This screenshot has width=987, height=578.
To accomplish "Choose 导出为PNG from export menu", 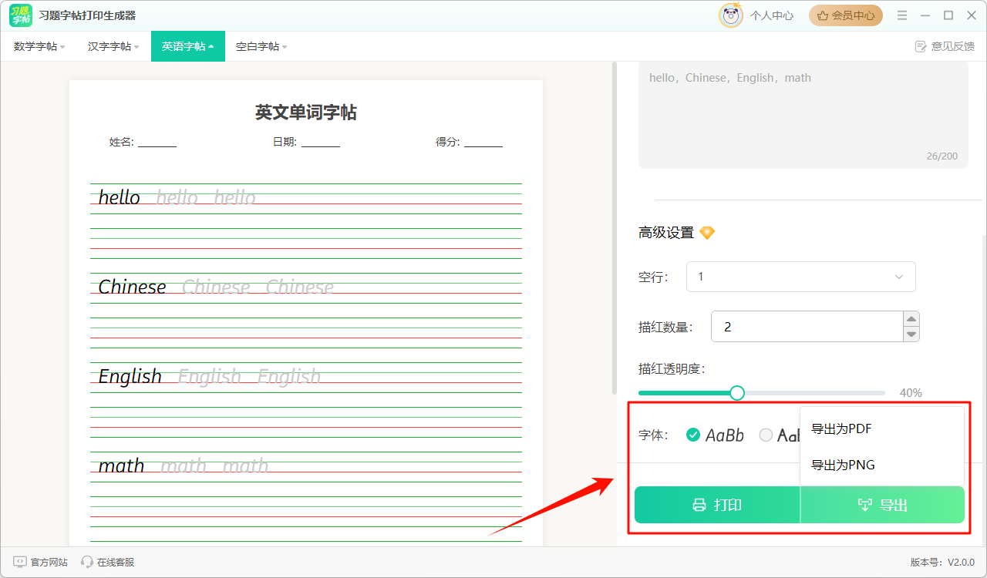I will click(x=843, y=465).
